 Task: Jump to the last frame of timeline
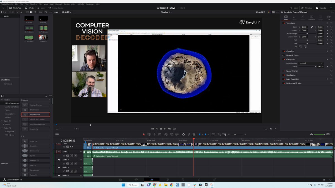169,129
